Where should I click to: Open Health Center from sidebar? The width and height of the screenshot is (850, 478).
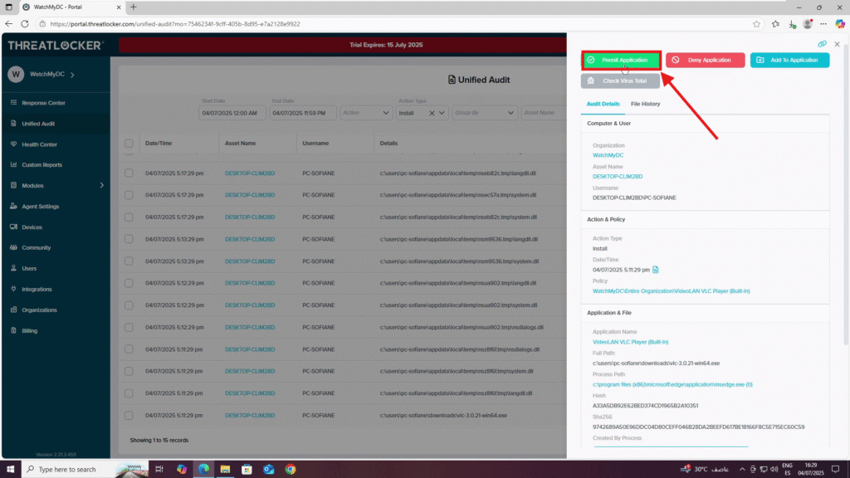coord(39,144)
